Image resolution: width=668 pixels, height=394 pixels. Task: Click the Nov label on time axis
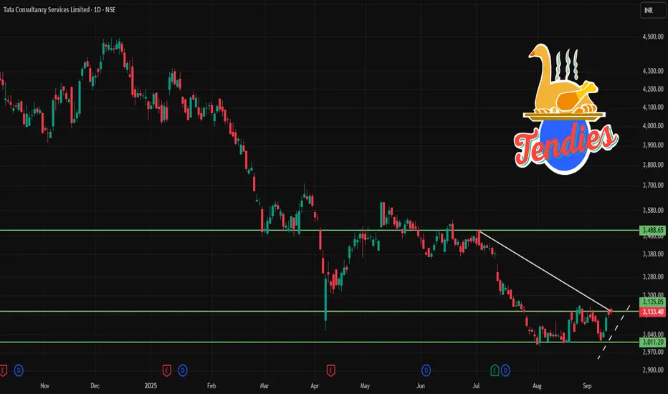coord(44,386)
